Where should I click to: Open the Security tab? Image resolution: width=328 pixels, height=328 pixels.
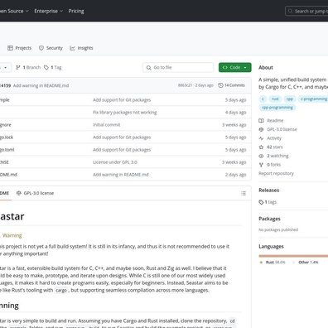pyautogui.click(x=51, y=48)
